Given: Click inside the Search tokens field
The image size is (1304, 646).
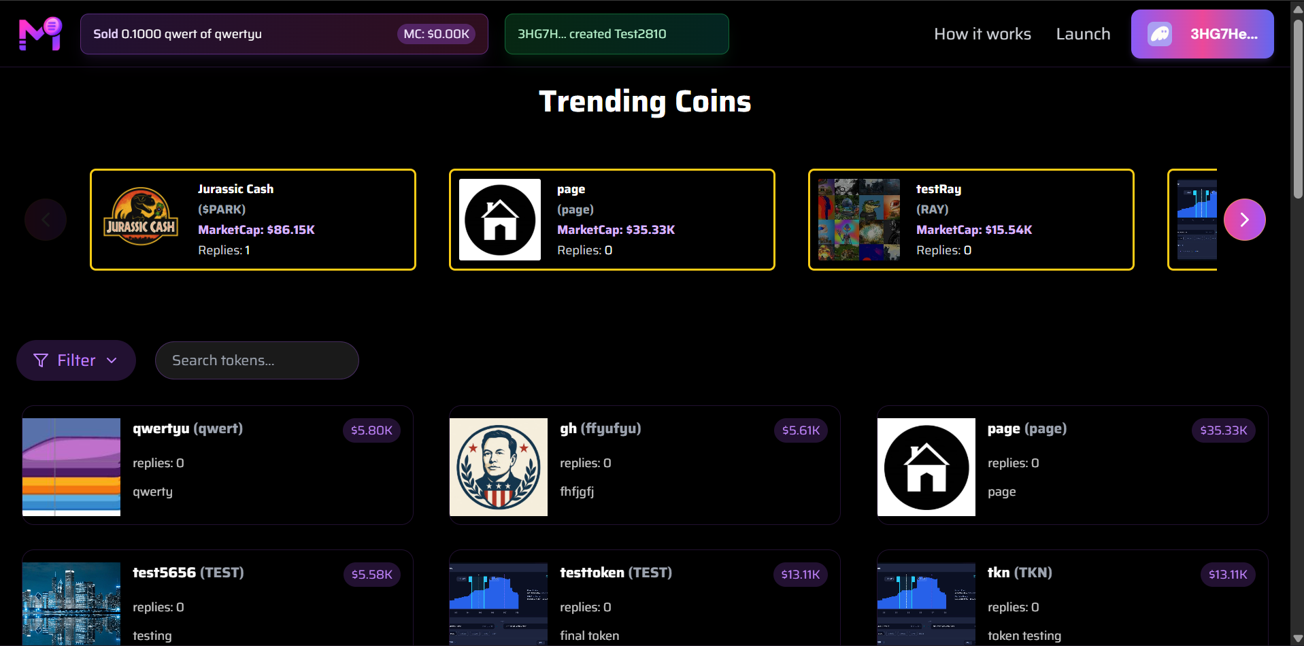Looking at the screenshot, I should (256, 360).
